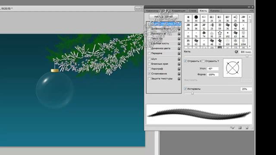Collapse the panel with double-arrow icon
Viewport: 276px width, 155px height.
tap(249, 7)
